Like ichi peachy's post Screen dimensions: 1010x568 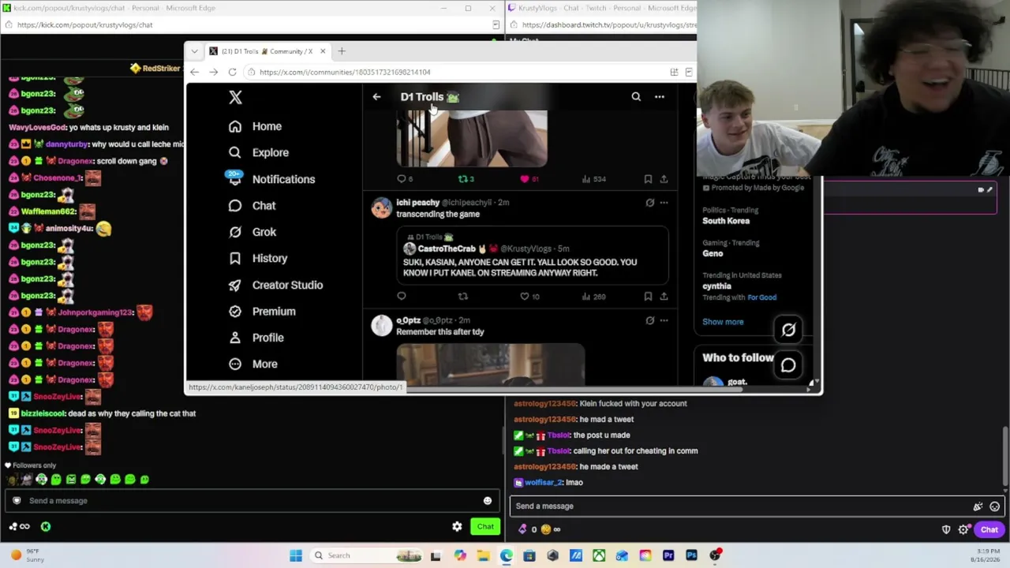point(529,297)
